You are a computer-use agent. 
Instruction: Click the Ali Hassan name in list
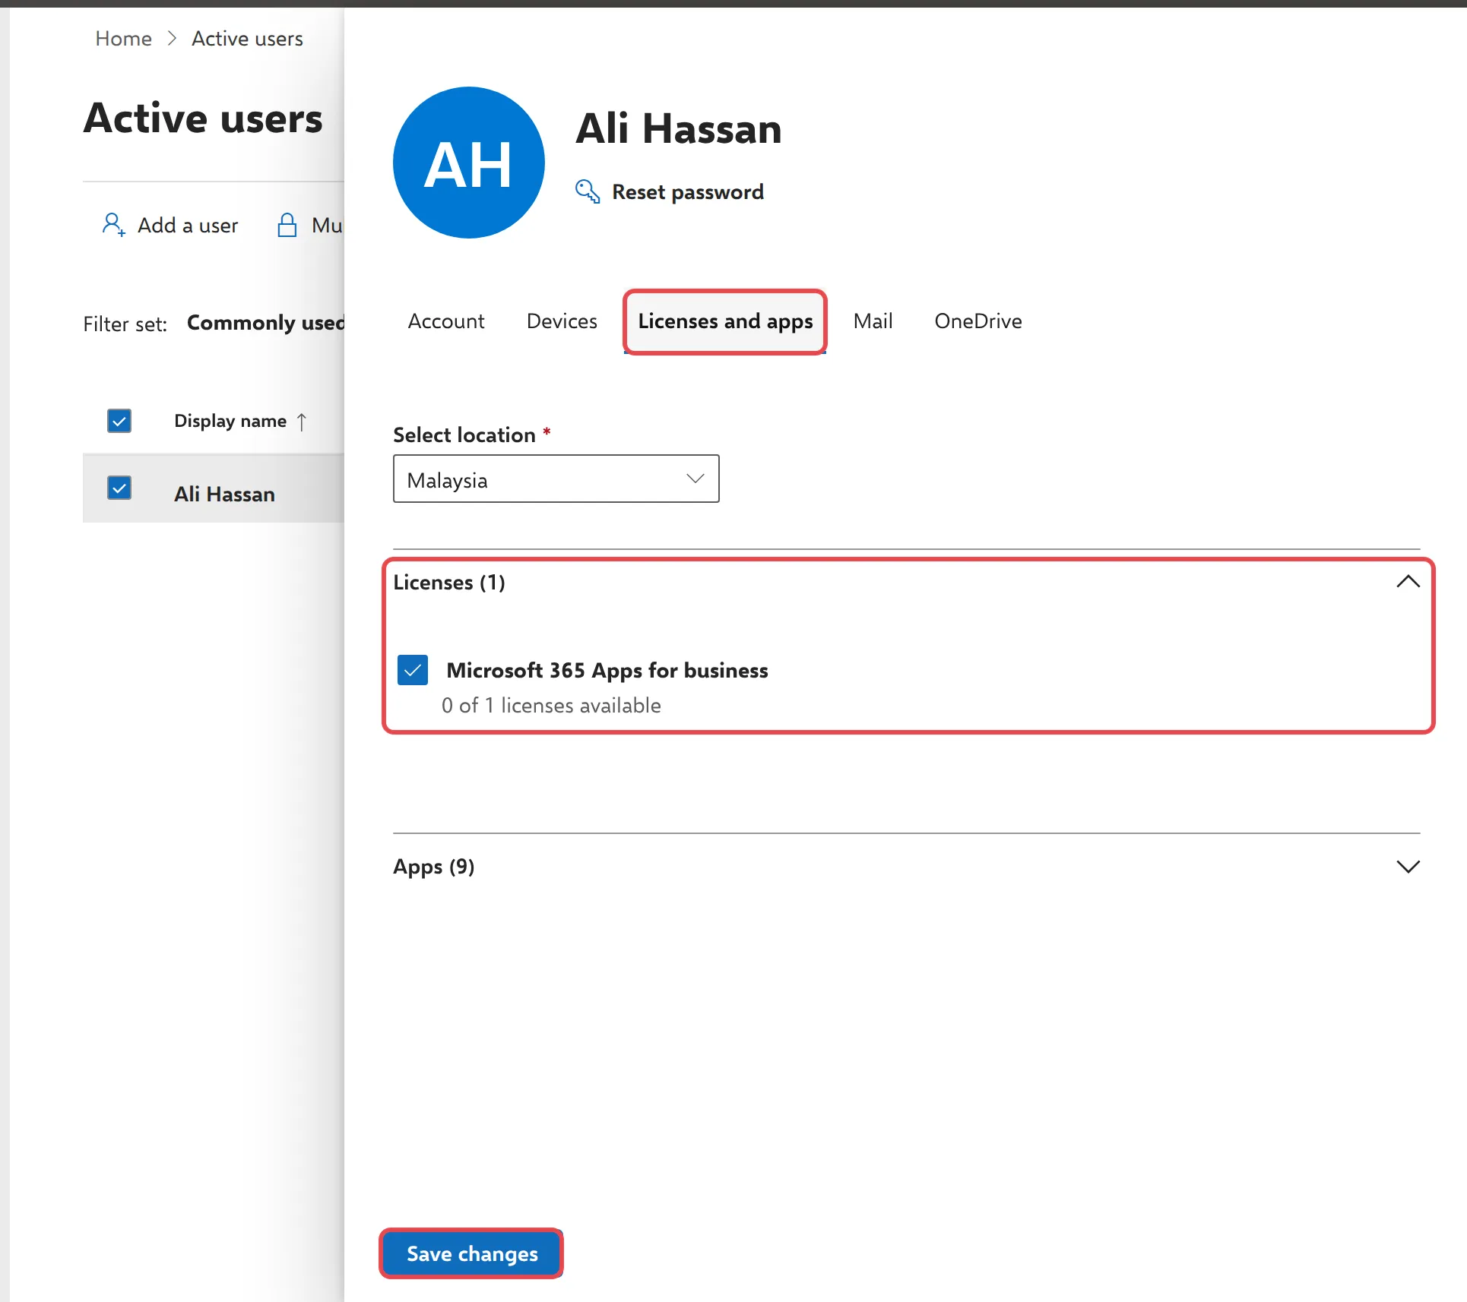(224, 494)
